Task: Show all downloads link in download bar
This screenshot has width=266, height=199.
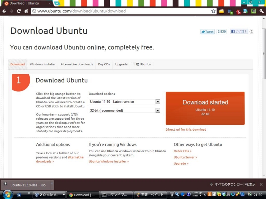Action: (235, 184)
